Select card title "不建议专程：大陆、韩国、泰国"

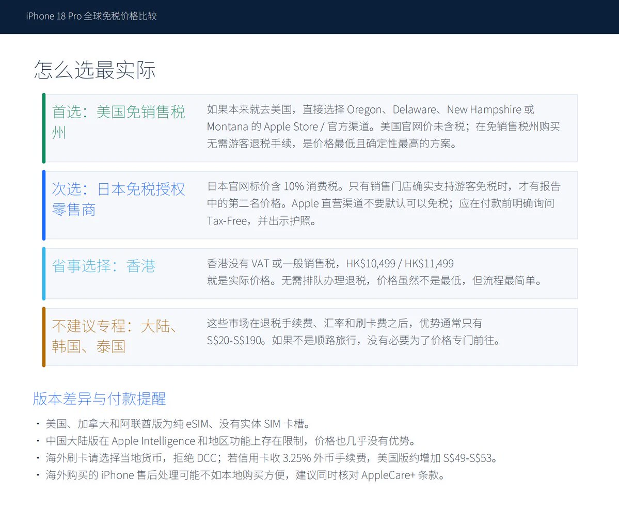[115, 336]
